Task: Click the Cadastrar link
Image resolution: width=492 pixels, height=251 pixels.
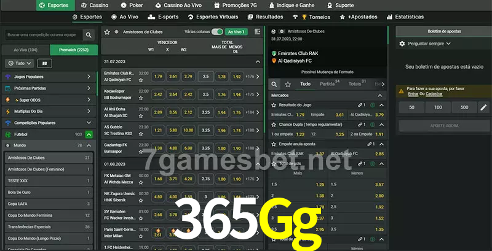Action: point(434,94)
